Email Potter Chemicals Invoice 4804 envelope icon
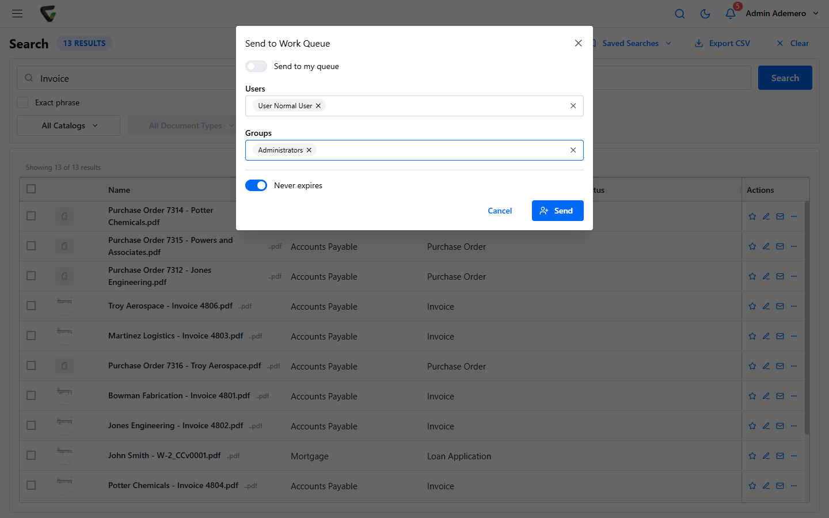The image size is (829, 518). pyautogui.click(x=780, y=486)
